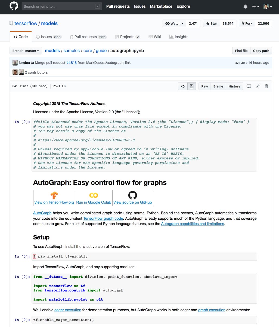
Task: Click the Copy path button
Action: pyautogui.click(x=261, y=51)
